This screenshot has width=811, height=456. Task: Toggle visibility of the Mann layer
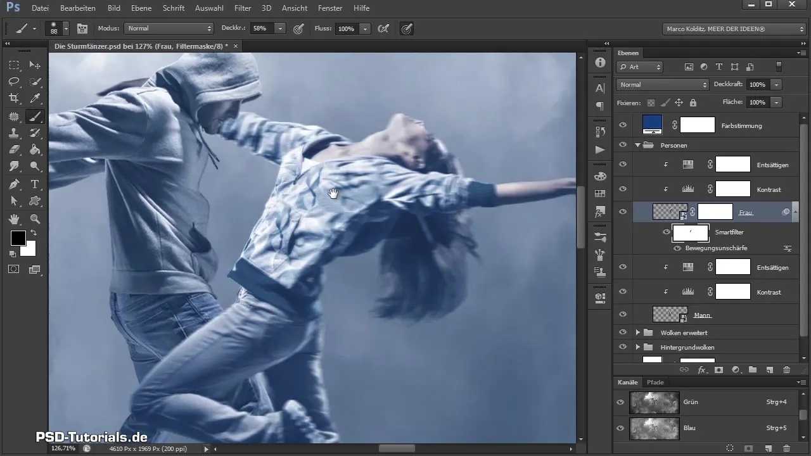coord(623,314)
